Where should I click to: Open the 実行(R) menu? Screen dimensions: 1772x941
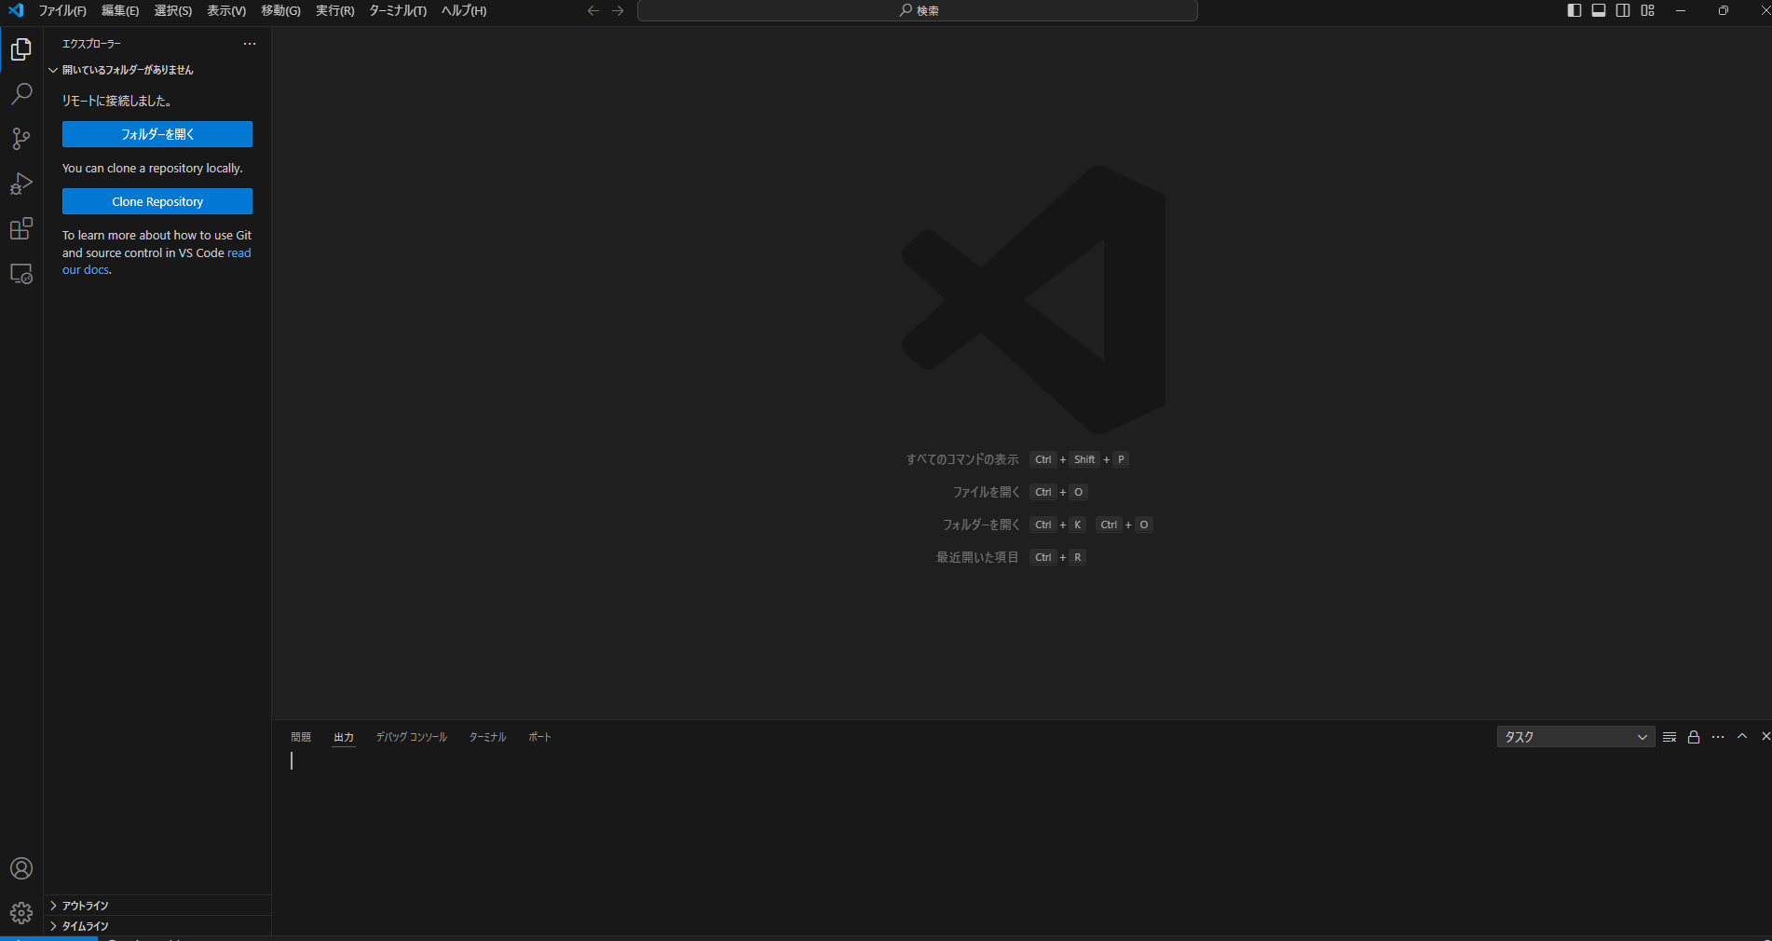[x=334, y=10]
